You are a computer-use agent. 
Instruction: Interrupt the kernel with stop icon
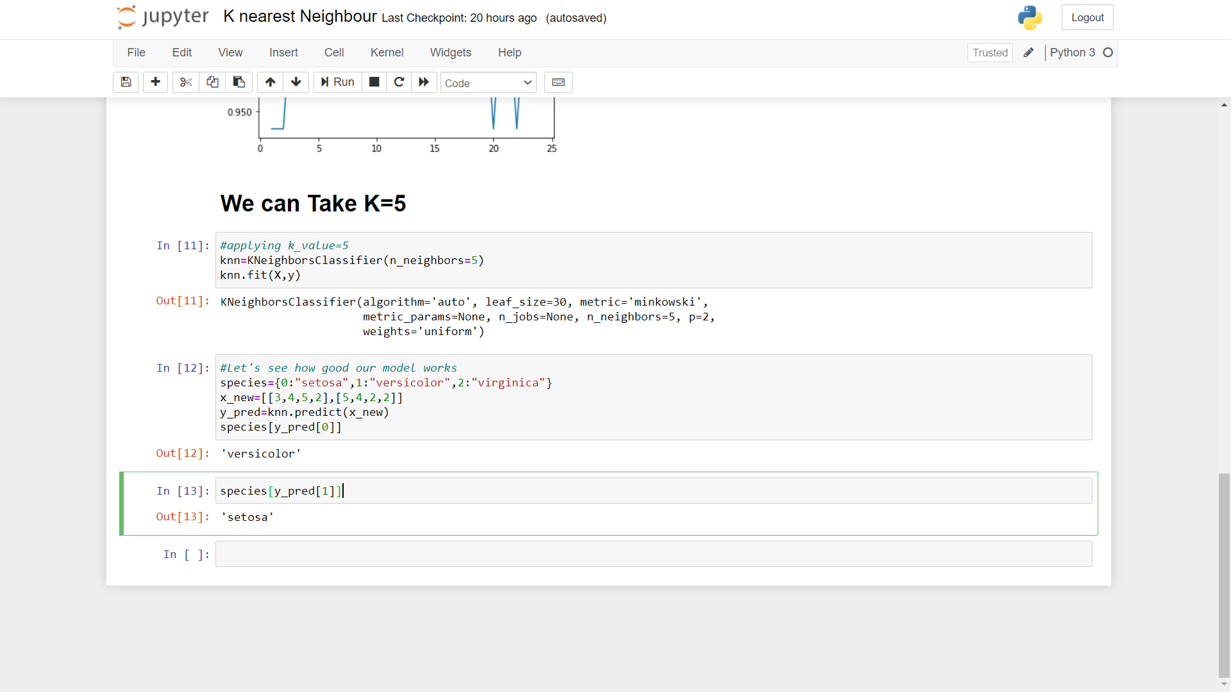374,82
